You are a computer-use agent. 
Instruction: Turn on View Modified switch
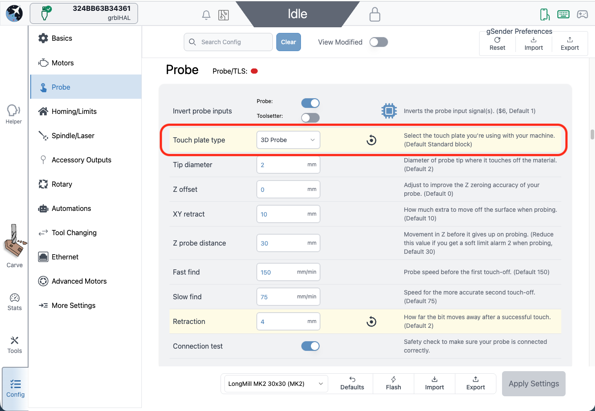(378, 42)
